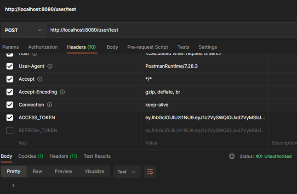Enable the REFRESH_TOKEN header checkbox

(10, 131)
